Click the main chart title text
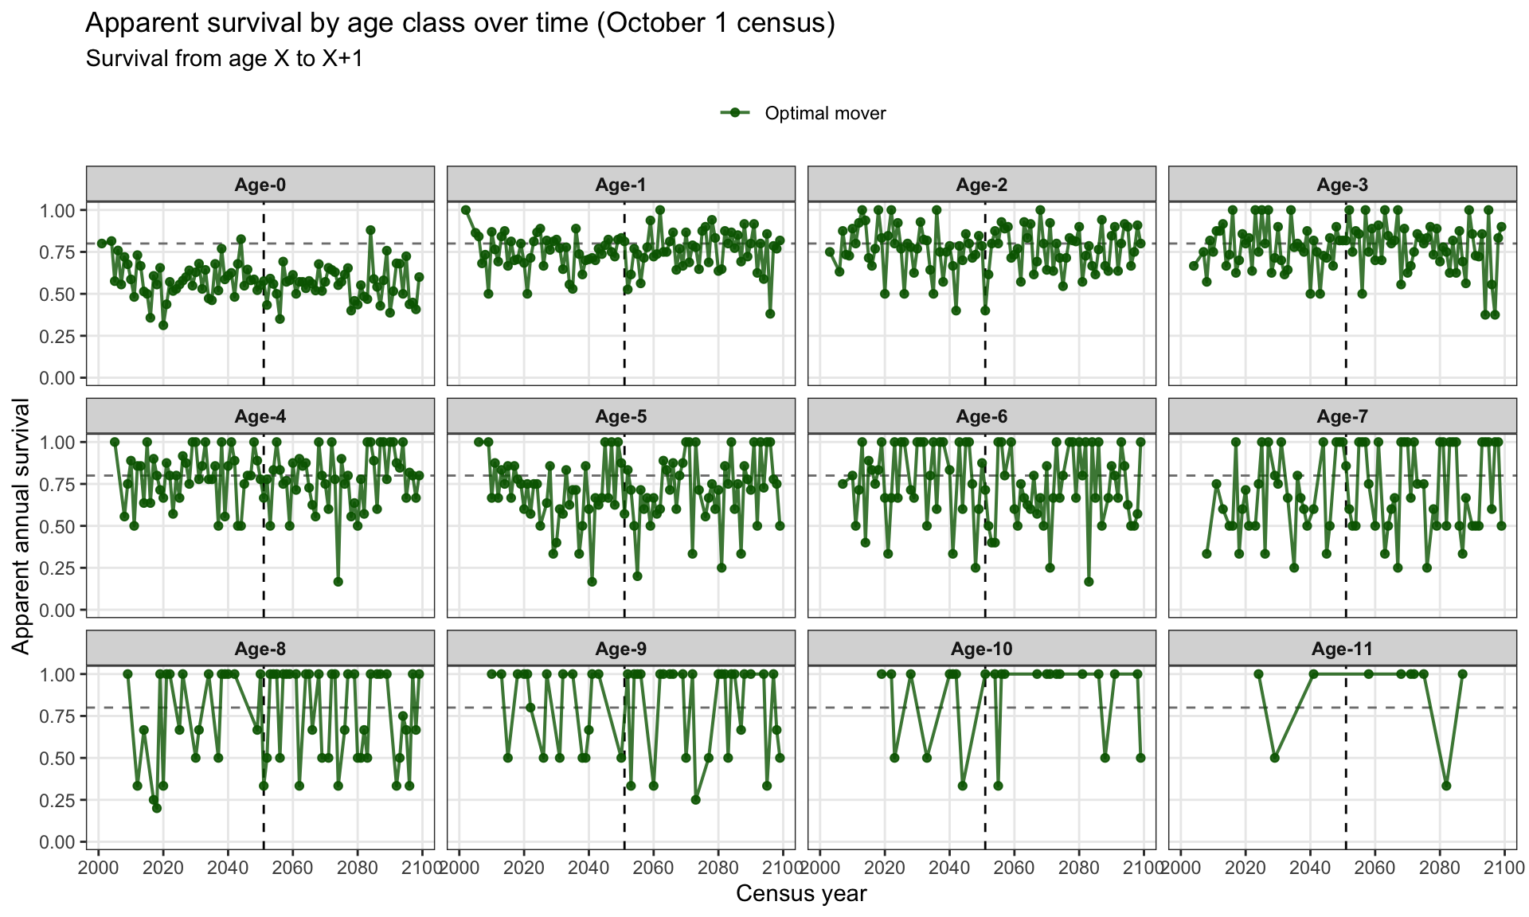Screen dimensions: 1529x917 460,23
